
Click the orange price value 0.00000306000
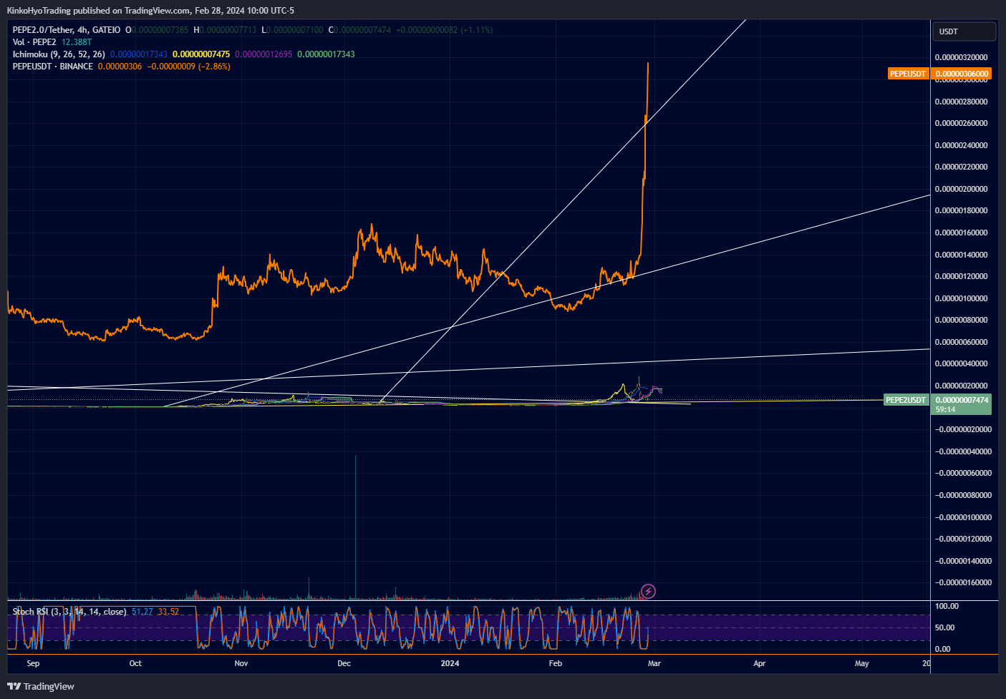tap(962, 74)
